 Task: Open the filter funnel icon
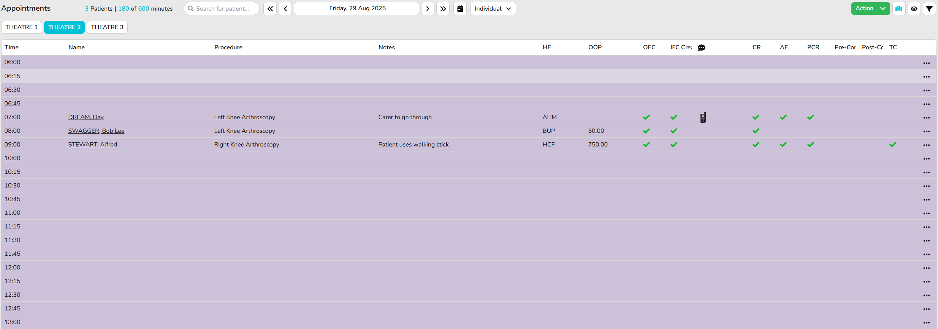point(929,9)
